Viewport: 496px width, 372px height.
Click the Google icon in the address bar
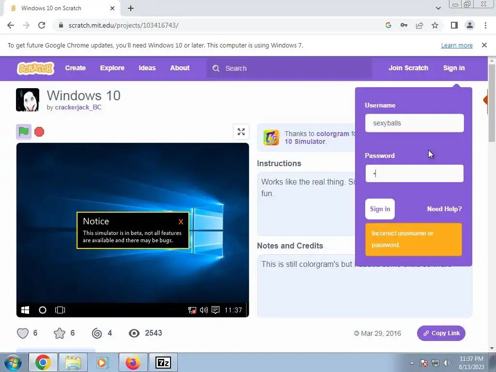pyautogui.click(x=388, y=25)
